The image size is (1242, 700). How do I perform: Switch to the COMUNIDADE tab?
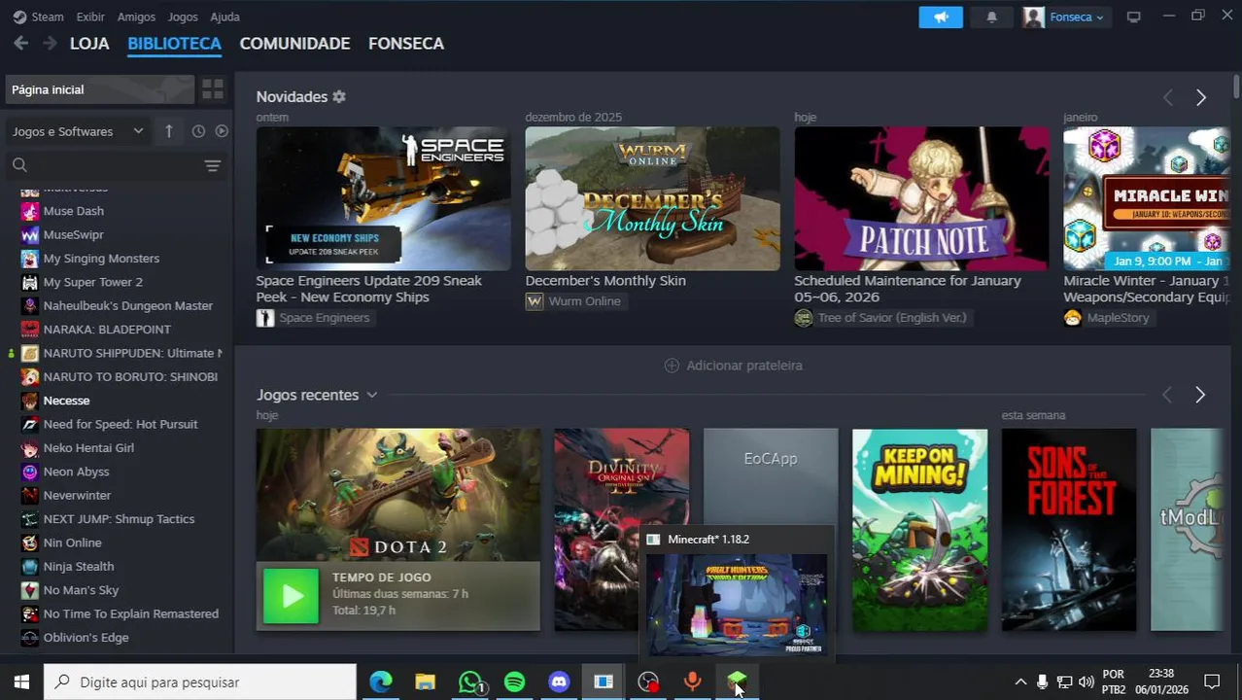pyautogui.click(x=294, y=44)
